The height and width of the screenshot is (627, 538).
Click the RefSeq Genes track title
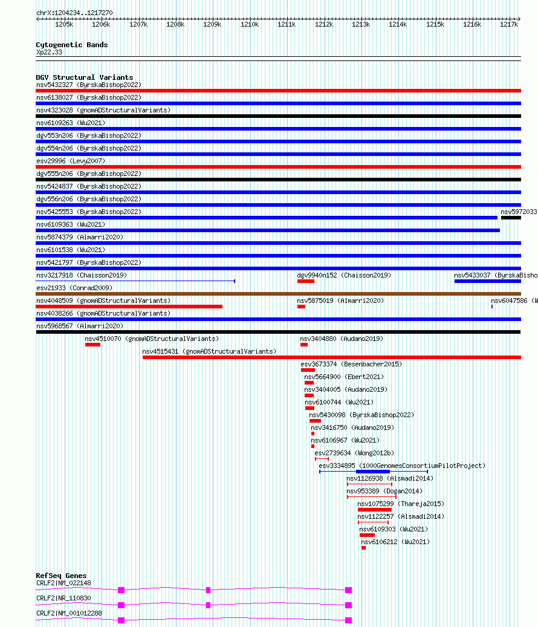(61, 576)
